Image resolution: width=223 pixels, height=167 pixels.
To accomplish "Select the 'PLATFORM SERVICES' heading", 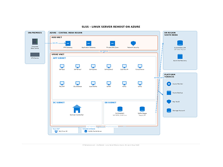I will tap(170, 76).
